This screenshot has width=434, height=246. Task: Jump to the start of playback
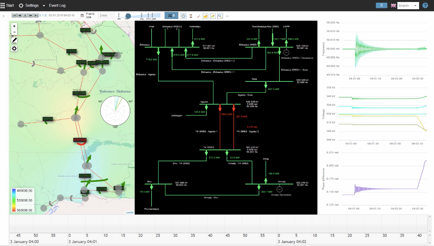pyautogui.click(x=14, y=15)
